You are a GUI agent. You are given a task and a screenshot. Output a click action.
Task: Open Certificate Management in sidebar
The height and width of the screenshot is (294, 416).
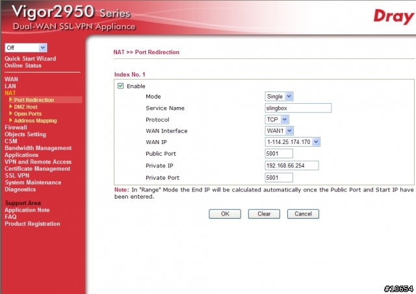tap(38, 169)
